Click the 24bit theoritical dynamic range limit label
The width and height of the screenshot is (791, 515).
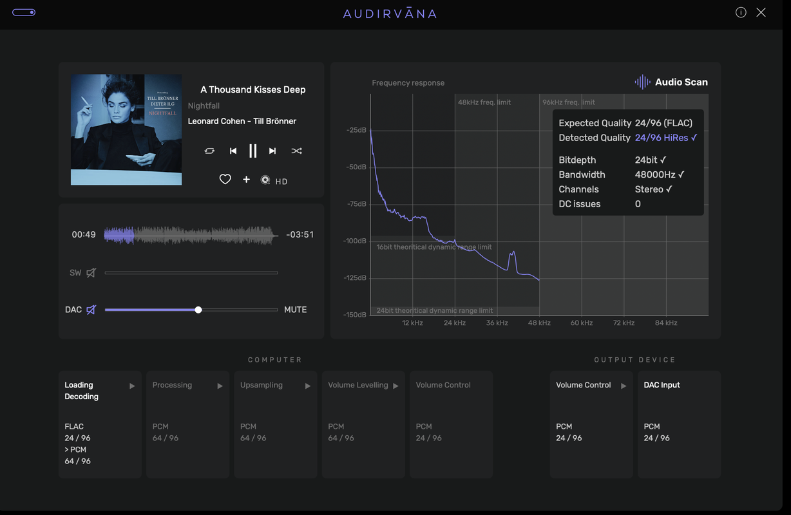pos(435,310)
